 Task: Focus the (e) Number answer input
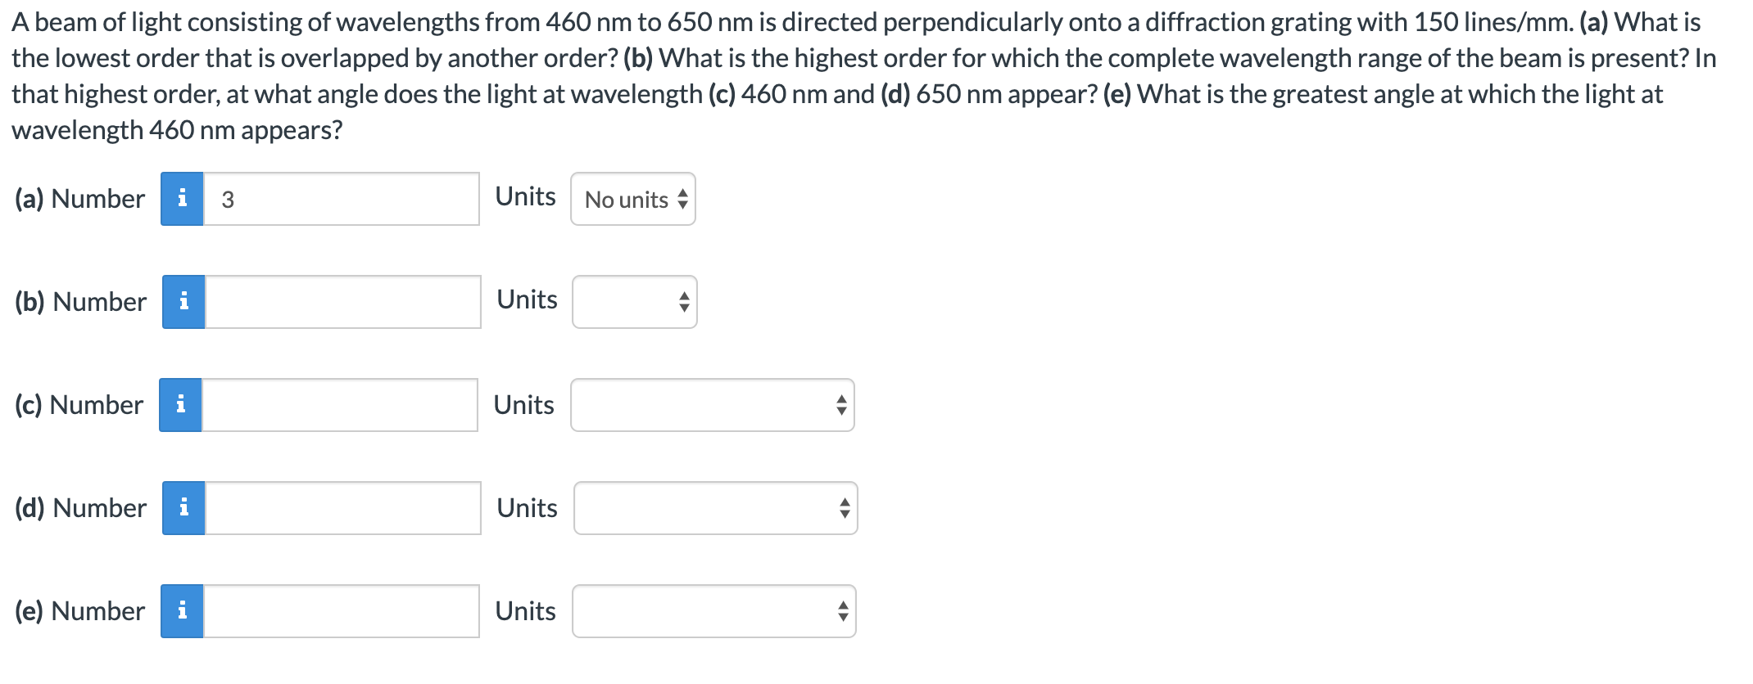pyautogui.click(x=341, y=611)
